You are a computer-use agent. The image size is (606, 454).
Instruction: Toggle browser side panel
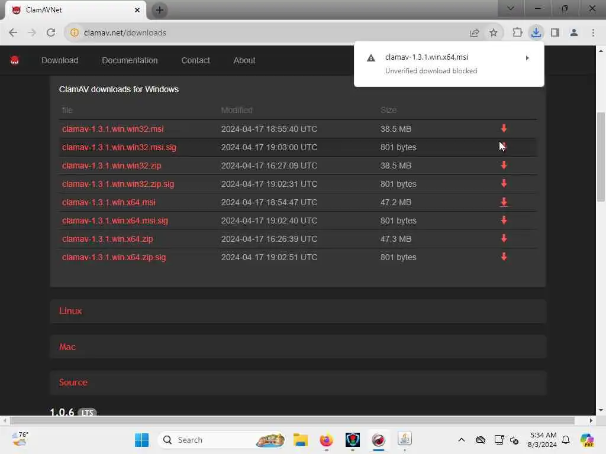click(555, 33)
